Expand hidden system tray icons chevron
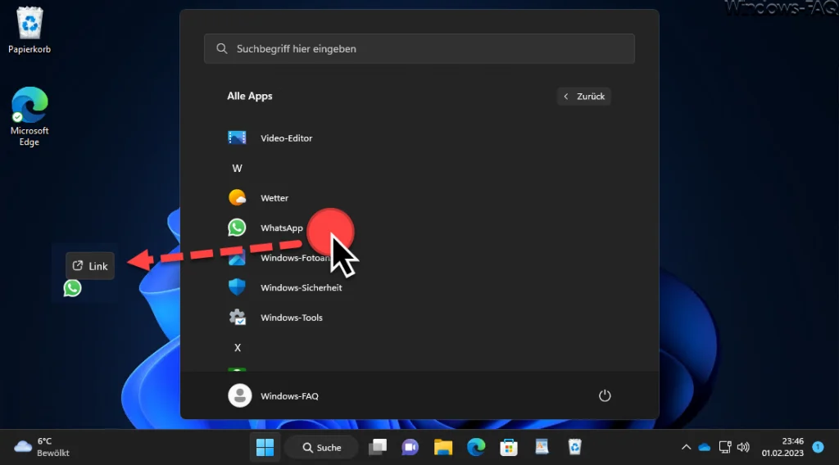Image resolution: width=839 pixels, height=465 pixels. (x=686, y=447)
